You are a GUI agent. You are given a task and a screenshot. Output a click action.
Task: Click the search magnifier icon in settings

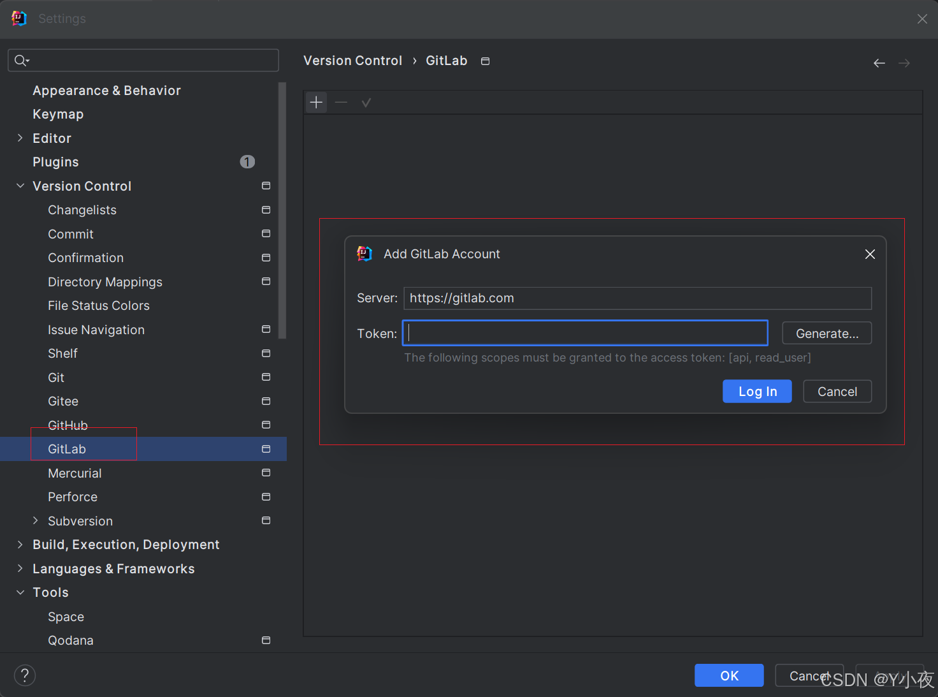pos(22,61)
